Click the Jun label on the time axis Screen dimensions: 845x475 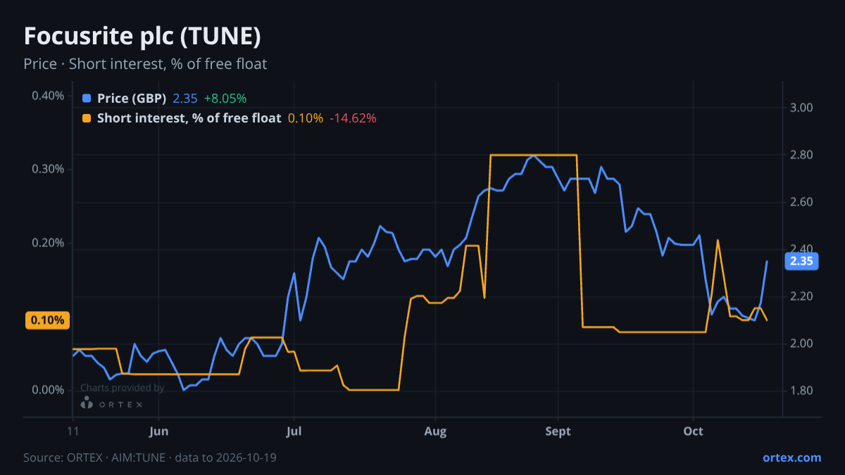tap(159, 431)
